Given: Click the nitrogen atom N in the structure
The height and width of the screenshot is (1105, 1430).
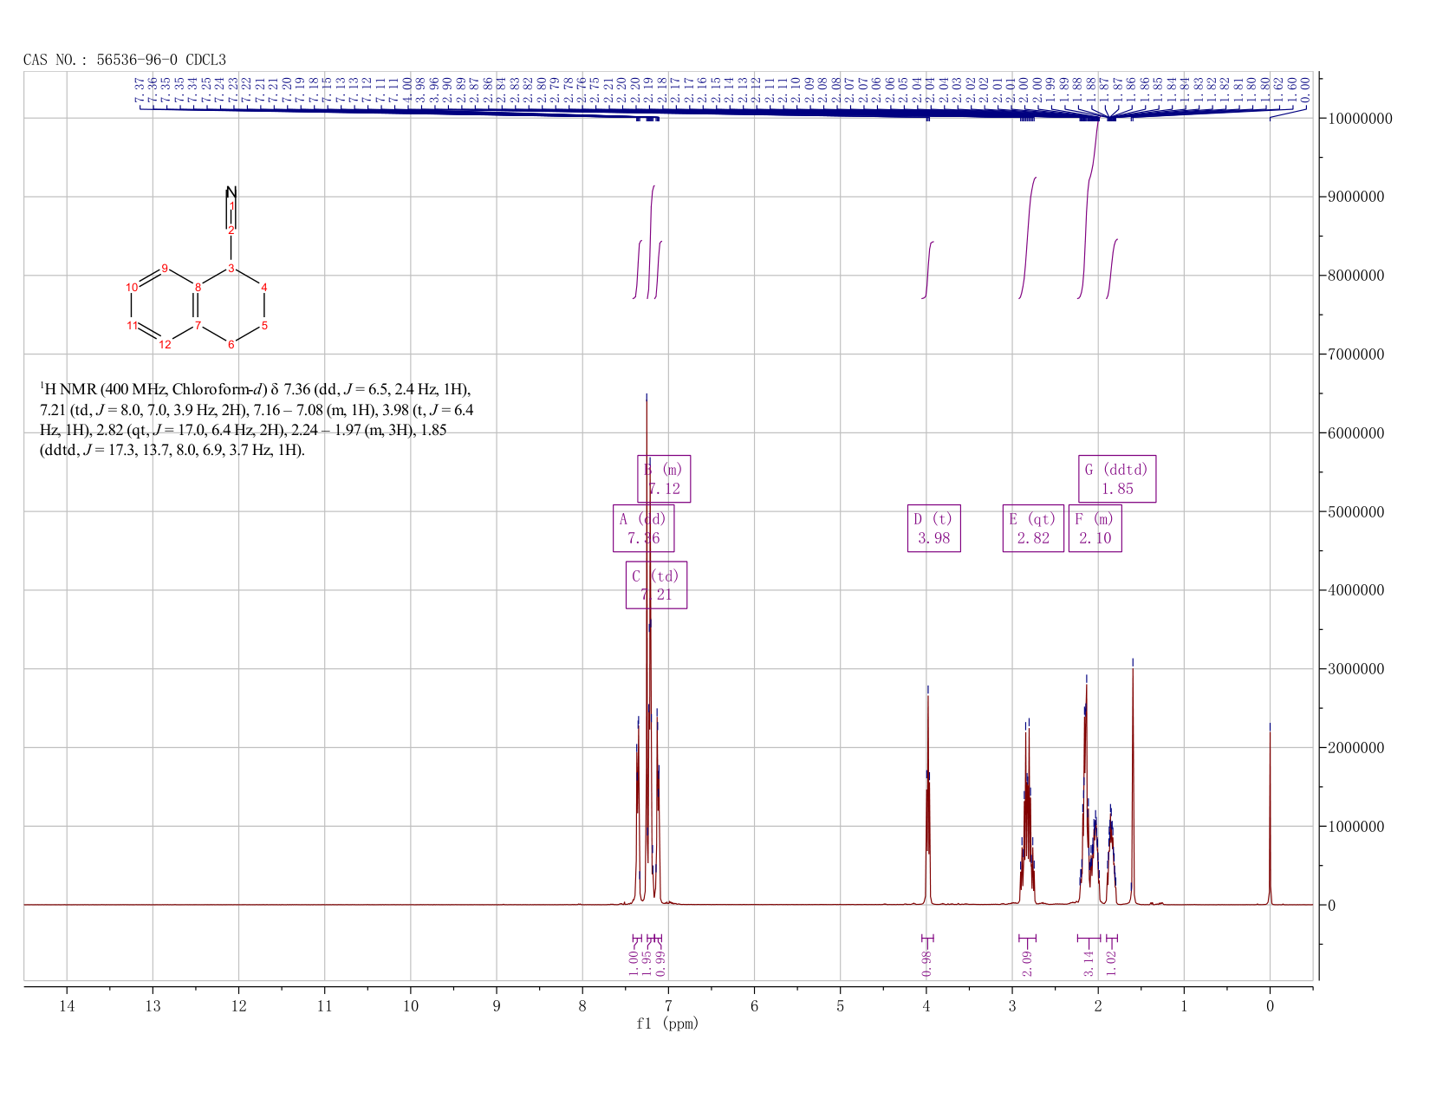Looking at the screenshot, I should point(231,192).
